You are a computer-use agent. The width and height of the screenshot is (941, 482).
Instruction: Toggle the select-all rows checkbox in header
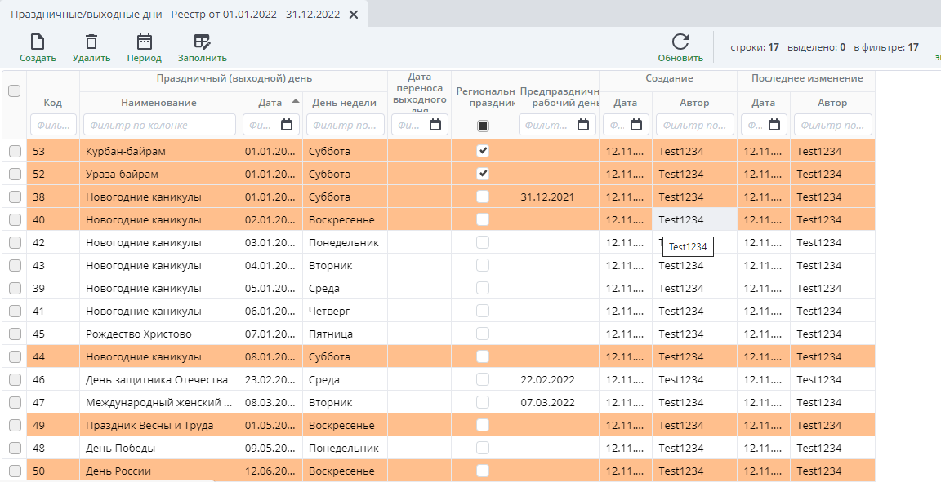point(14,91)
